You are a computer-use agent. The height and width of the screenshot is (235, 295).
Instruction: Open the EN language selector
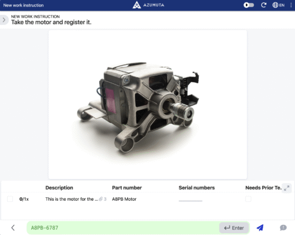coord(278,5)
